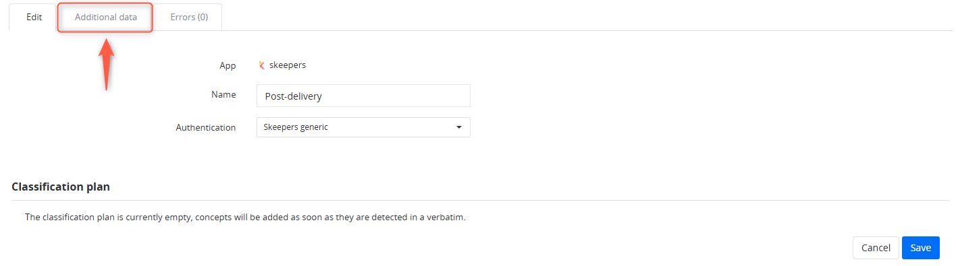Focus the Name input field
Image resolution: width=958 pixels, height=266 pixels.
(363, 96)
